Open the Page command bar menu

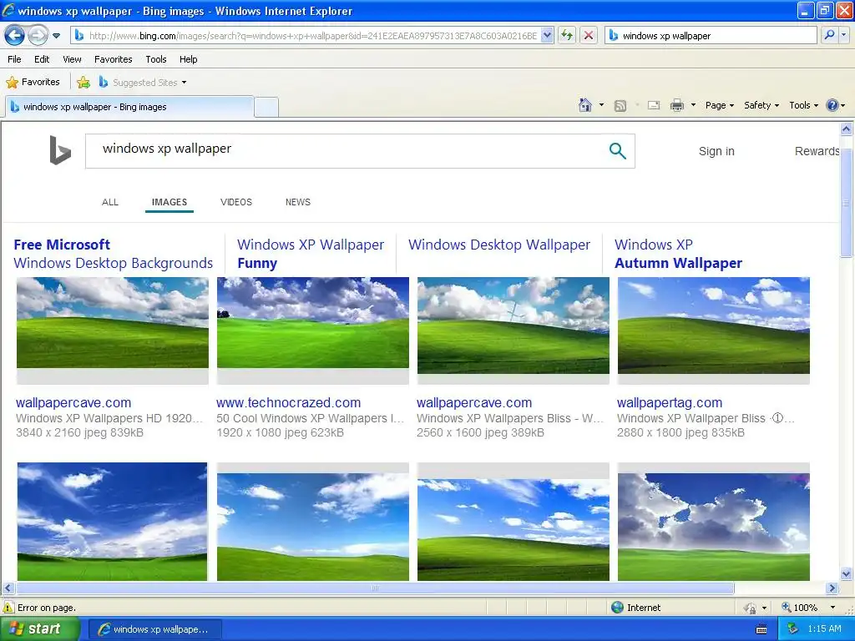click(720, 105)
